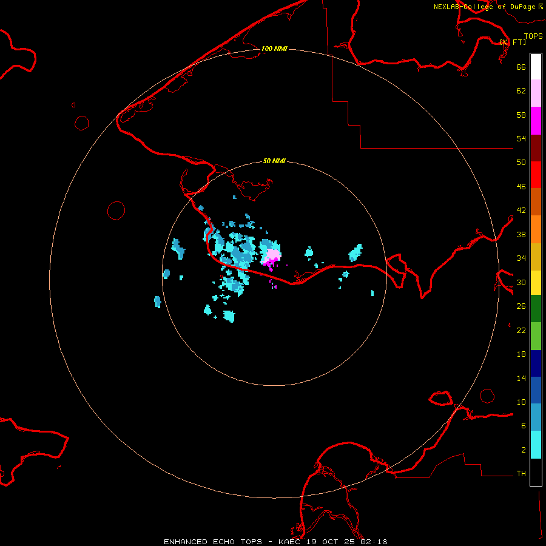Select the 50 NMI range ring label
The width and height of the screenshot is (546, 546).
coord(274,161)
